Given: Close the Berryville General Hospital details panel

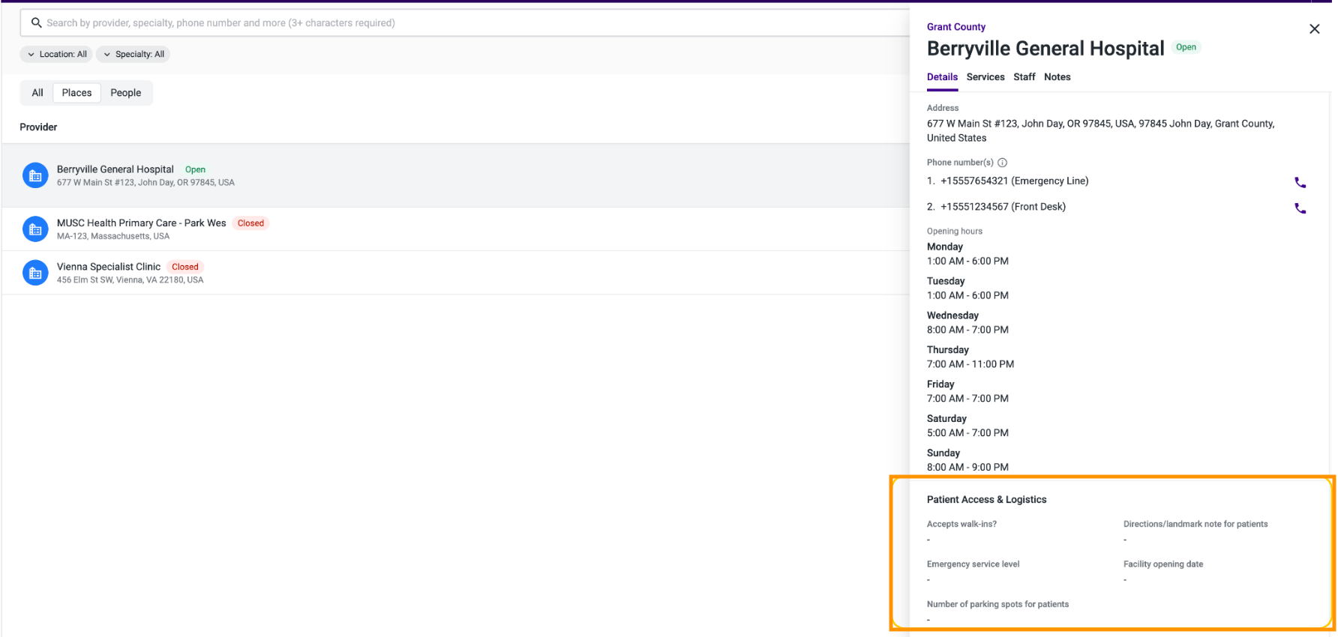Looking at the screenshot, I should point(1314,29).
